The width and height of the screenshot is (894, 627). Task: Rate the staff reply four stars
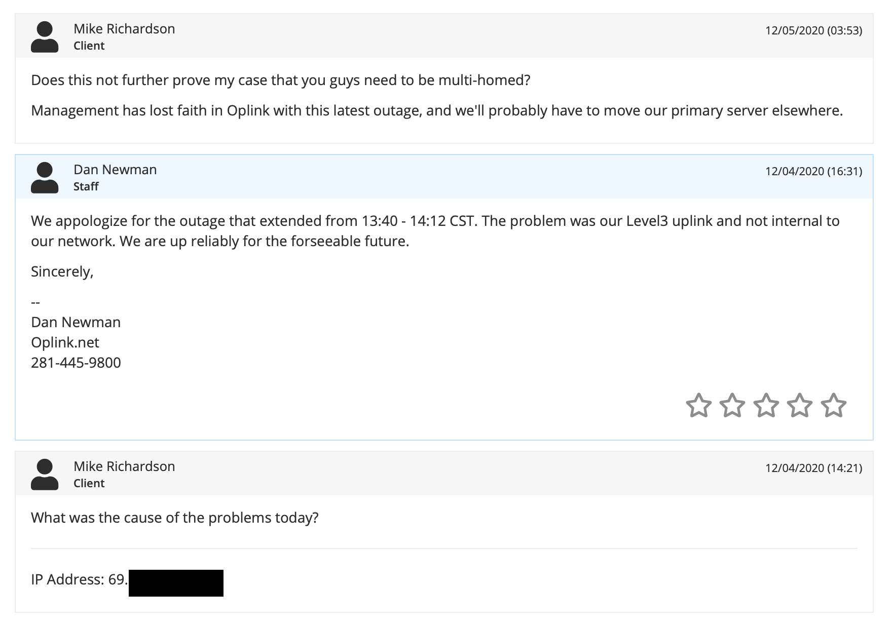pyautogui.click(x=800, y=405)
